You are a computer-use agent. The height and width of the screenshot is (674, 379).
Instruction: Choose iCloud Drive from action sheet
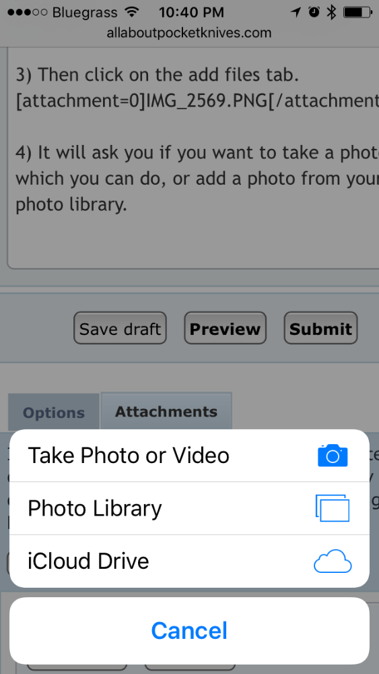click(x=189, y=561)
